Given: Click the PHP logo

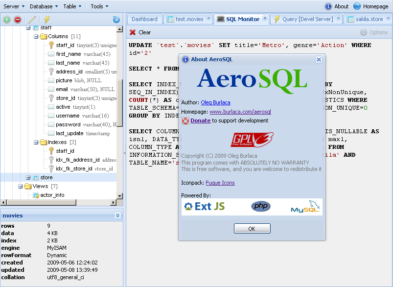Looking at the screenshot, I should [261, 206].
